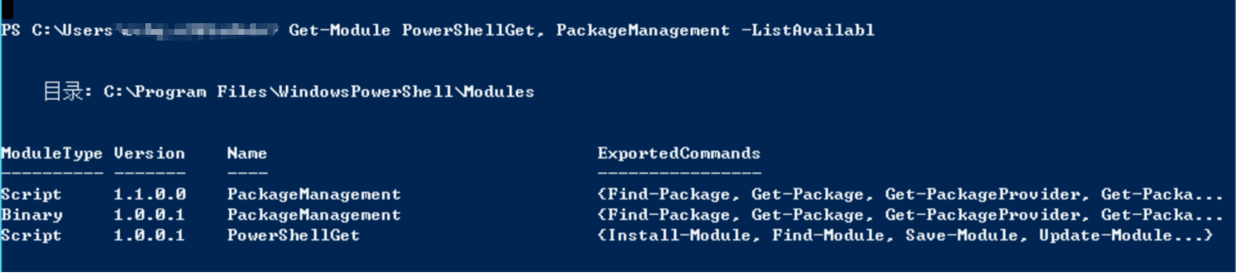Click the ExportedCommands column header
The height and width of the screenshot is (274, 1236).
[679, 154]
